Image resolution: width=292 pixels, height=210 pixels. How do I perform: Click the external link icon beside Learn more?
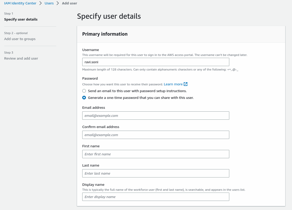(186, 84)
